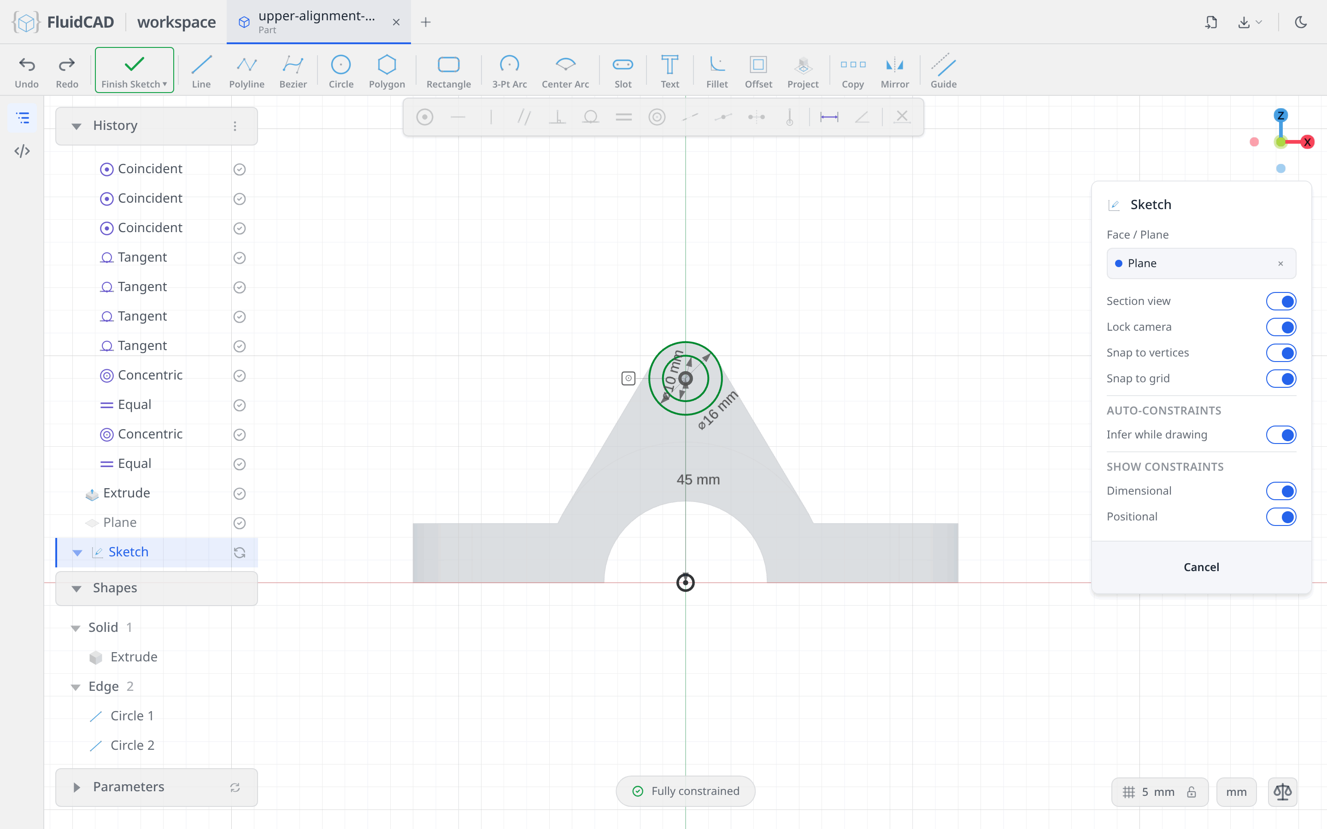Screen dimensions: 1327x829
Task: Click the Undo button
Action: tap(27, 71)
